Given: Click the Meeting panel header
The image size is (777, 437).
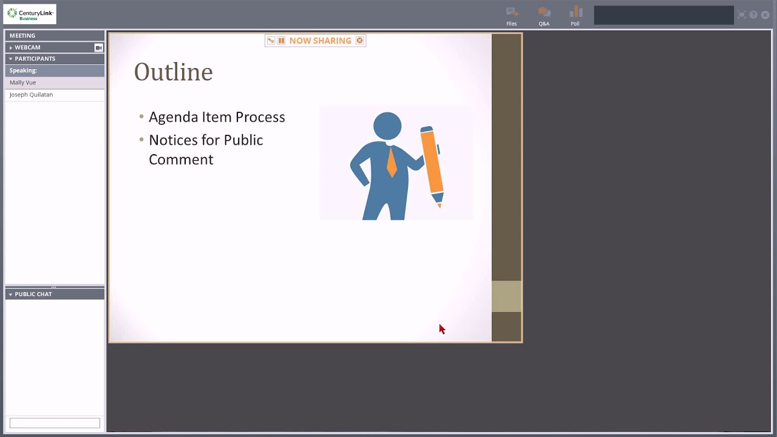Looking at the screenshot, I should (x=55, y=36).
